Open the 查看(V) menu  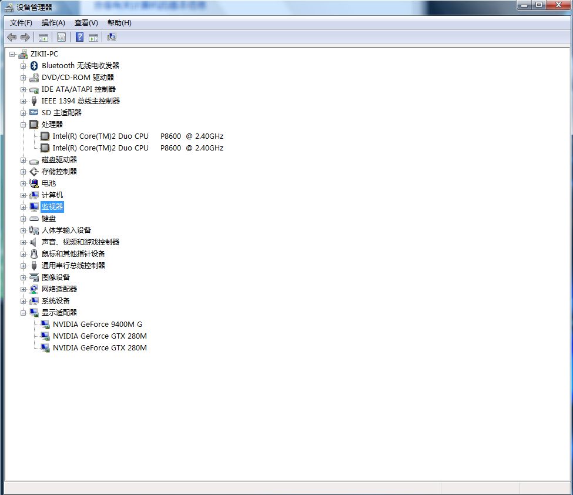click(86, 23)
